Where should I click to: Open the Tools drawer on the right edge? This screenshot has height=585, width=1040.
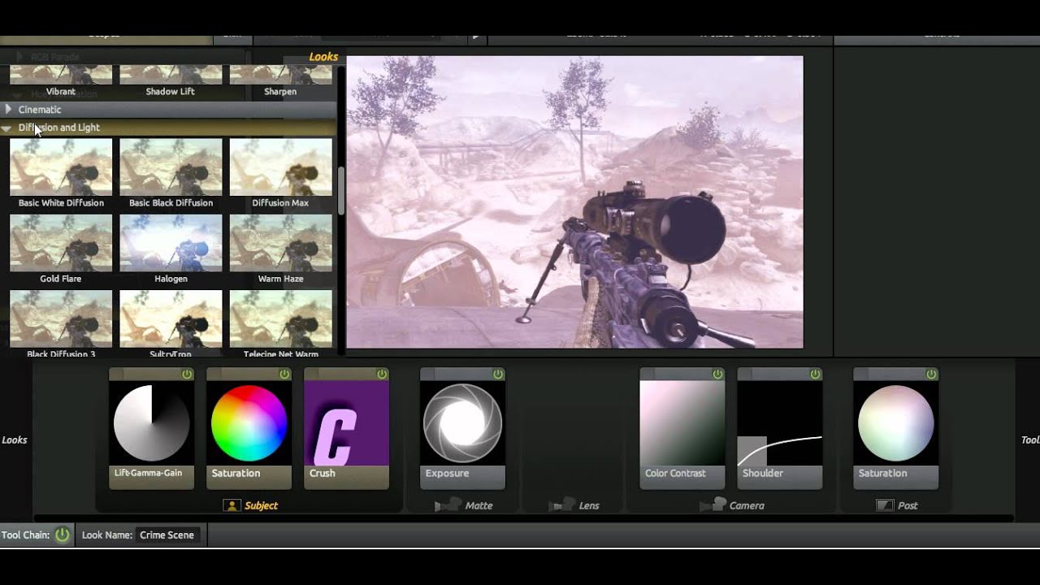click(1029, 440)
